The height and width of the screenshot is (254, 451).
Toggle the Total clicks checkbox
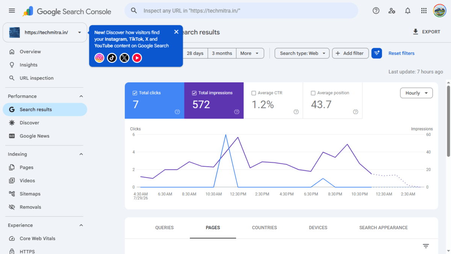pyautogui.click(x=135, y=93)
